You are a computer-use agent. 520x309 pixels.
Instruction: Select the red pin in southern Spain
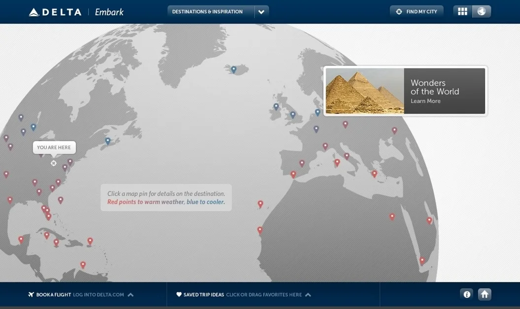[293, 175]
